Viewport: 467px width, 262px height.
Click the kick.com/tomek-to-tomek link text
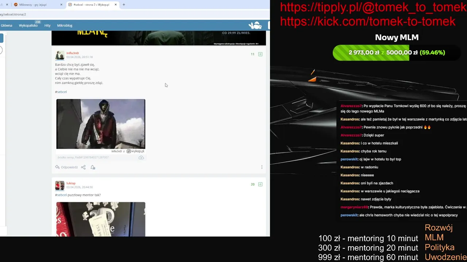tap(368, 21)
